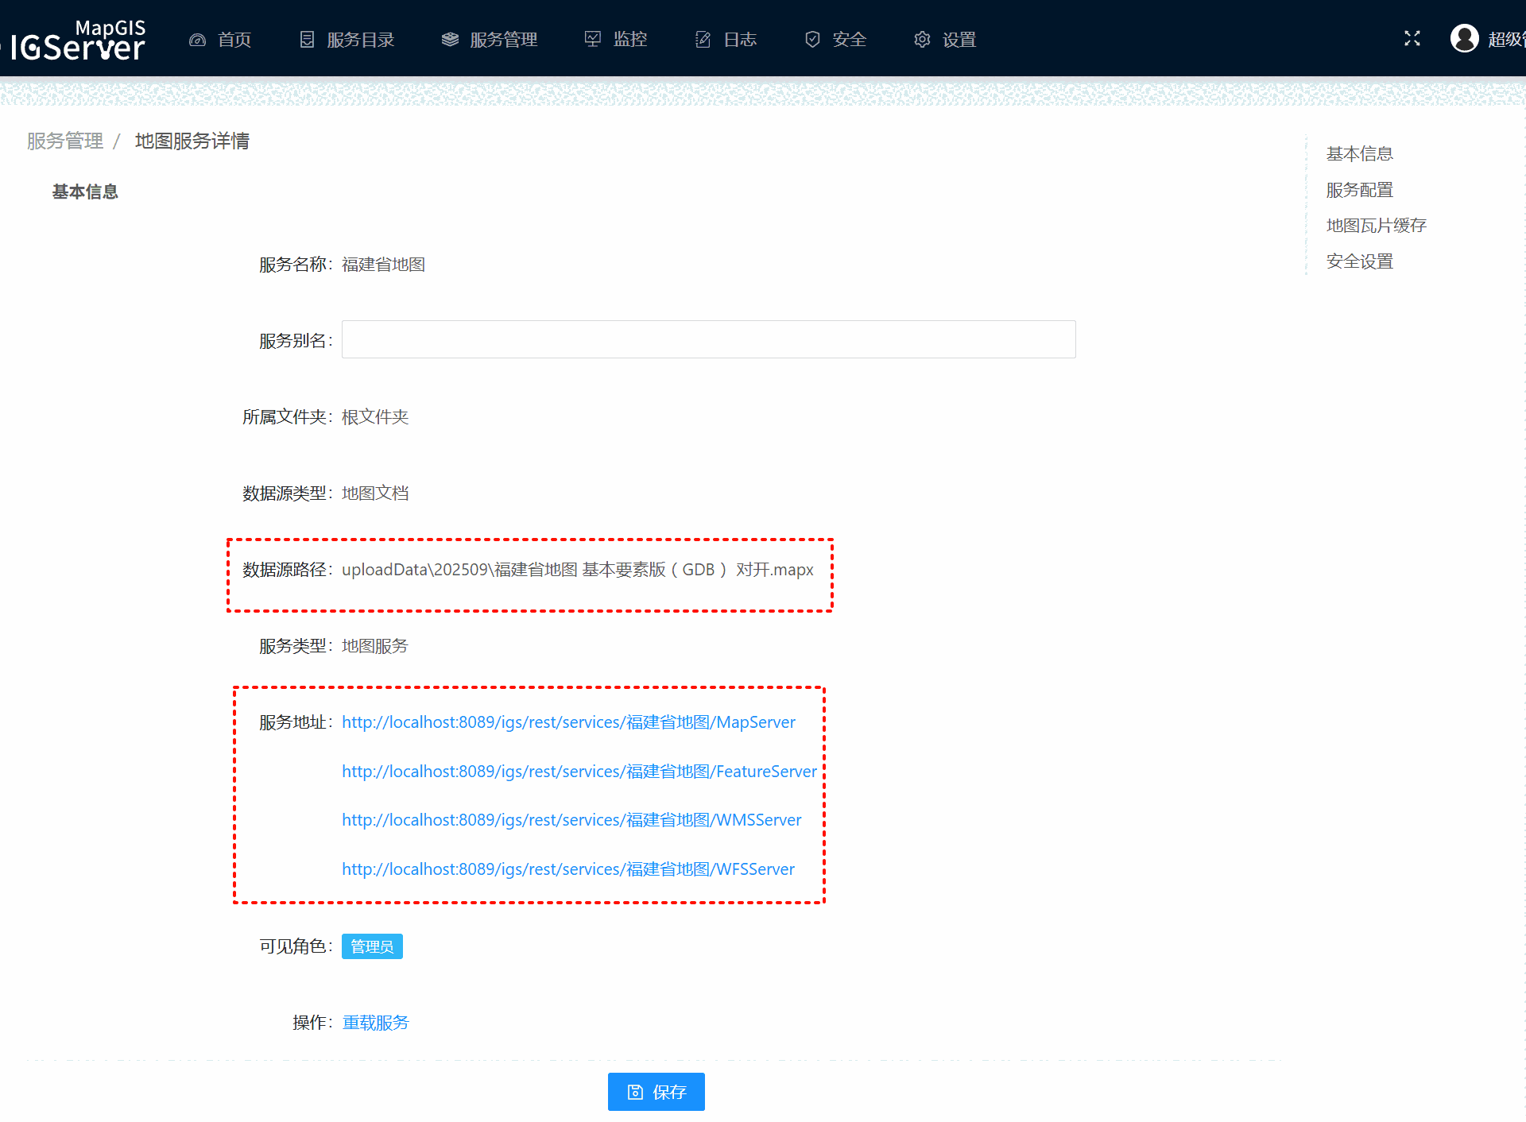
Task: Open the MapServer service URL
Action: tap(568, 722)
